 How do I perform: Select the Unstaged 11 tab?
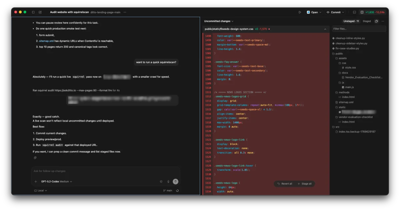[x=351, y=21]
